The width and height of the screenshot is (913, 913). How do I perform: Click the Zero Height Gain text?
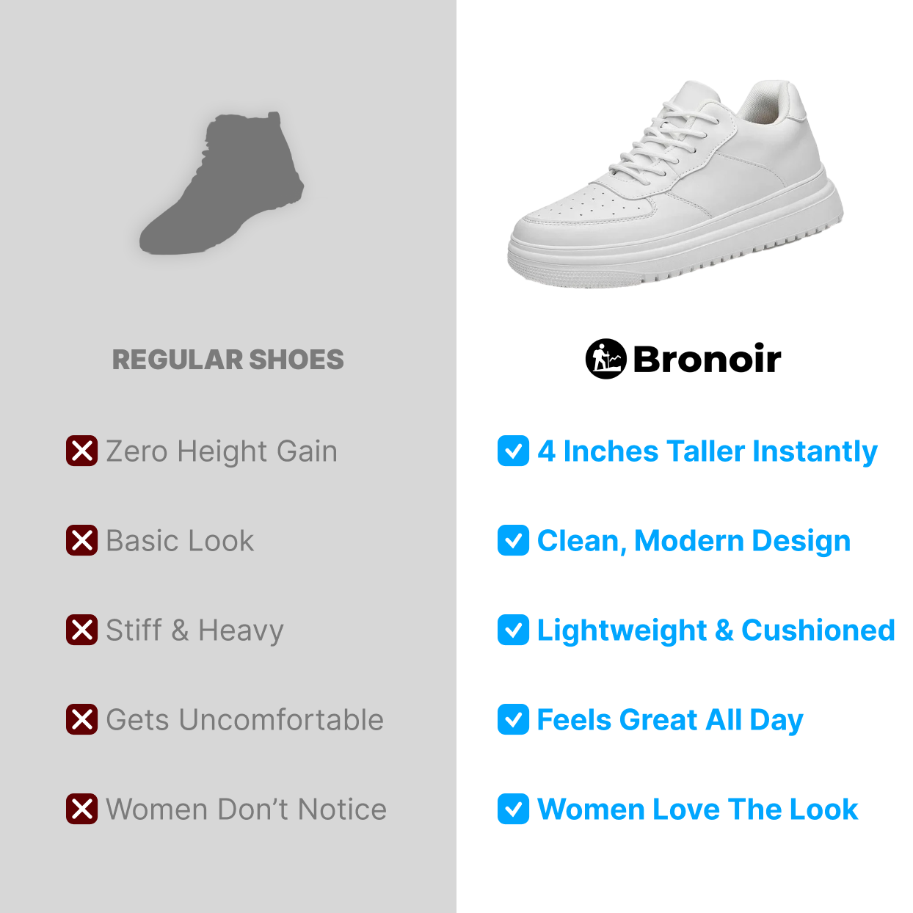pyautogui.click(x=222, y=452)
